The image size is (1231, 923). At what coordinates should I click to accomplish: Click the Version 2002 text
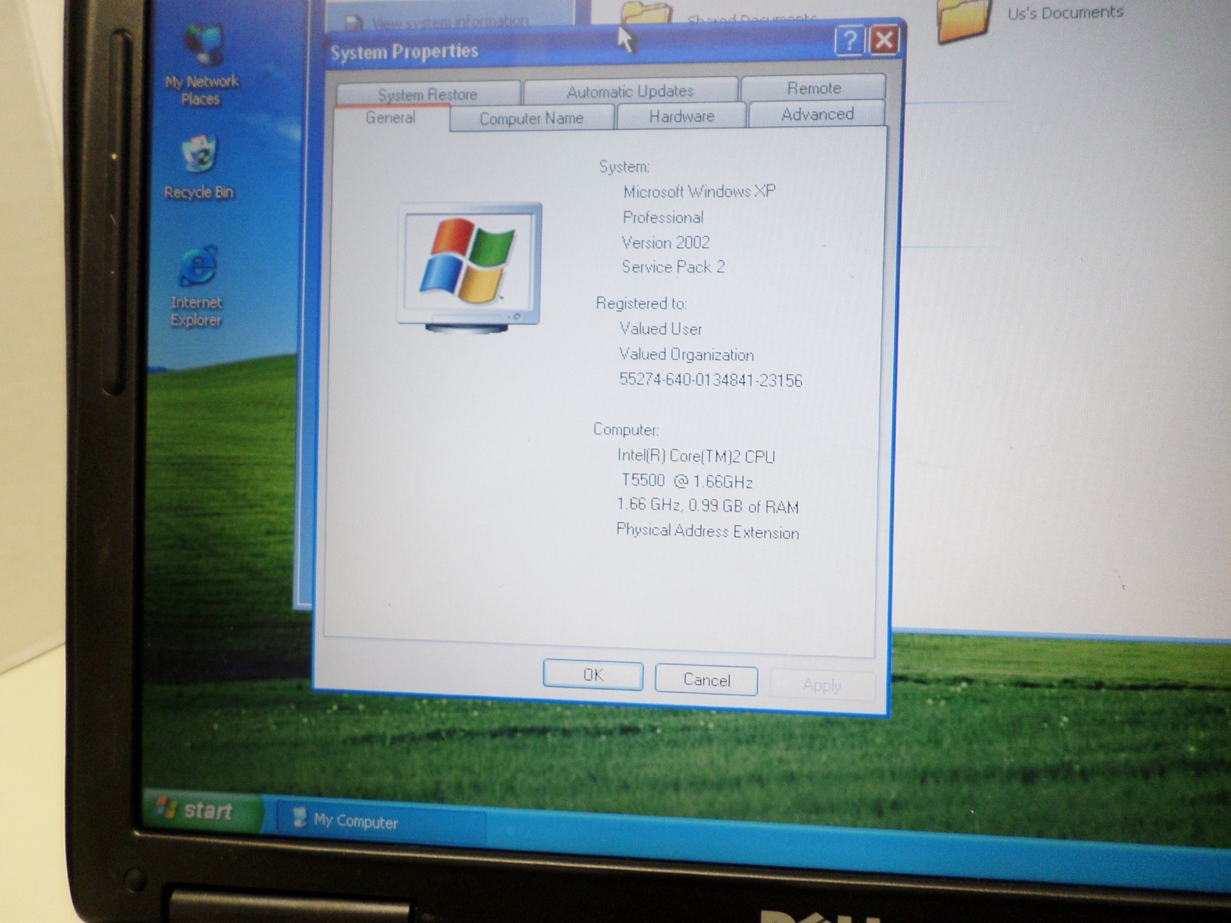666,242
